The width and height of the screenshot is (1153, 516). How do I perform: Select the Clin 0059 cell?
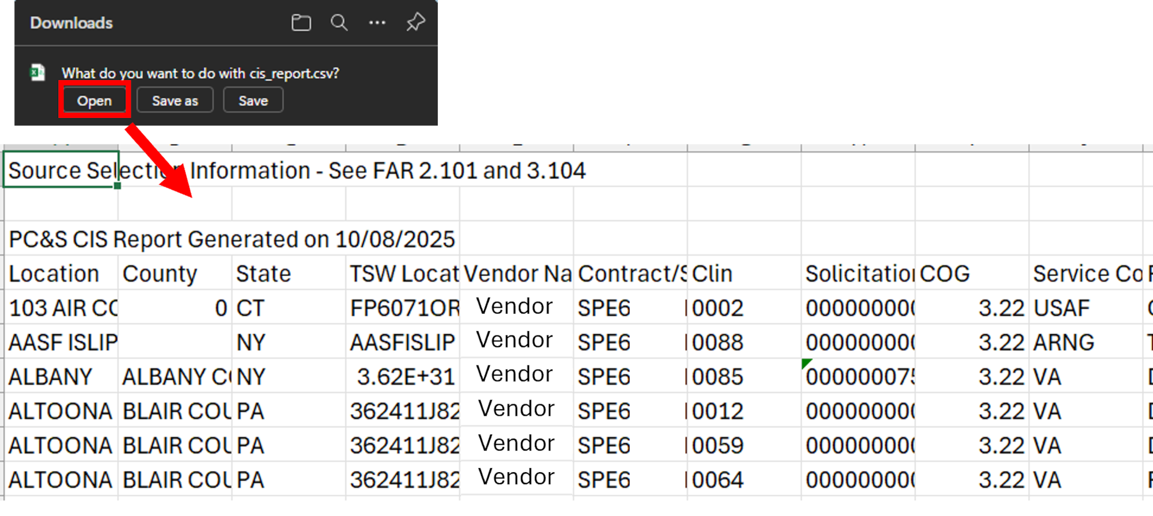click(x=744, y=445)
